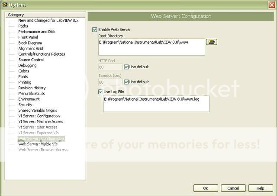This screenshot has width=277, height=196.
Task: Select highlighted Web Server: Configuration item
Action: tap(41, 139)
